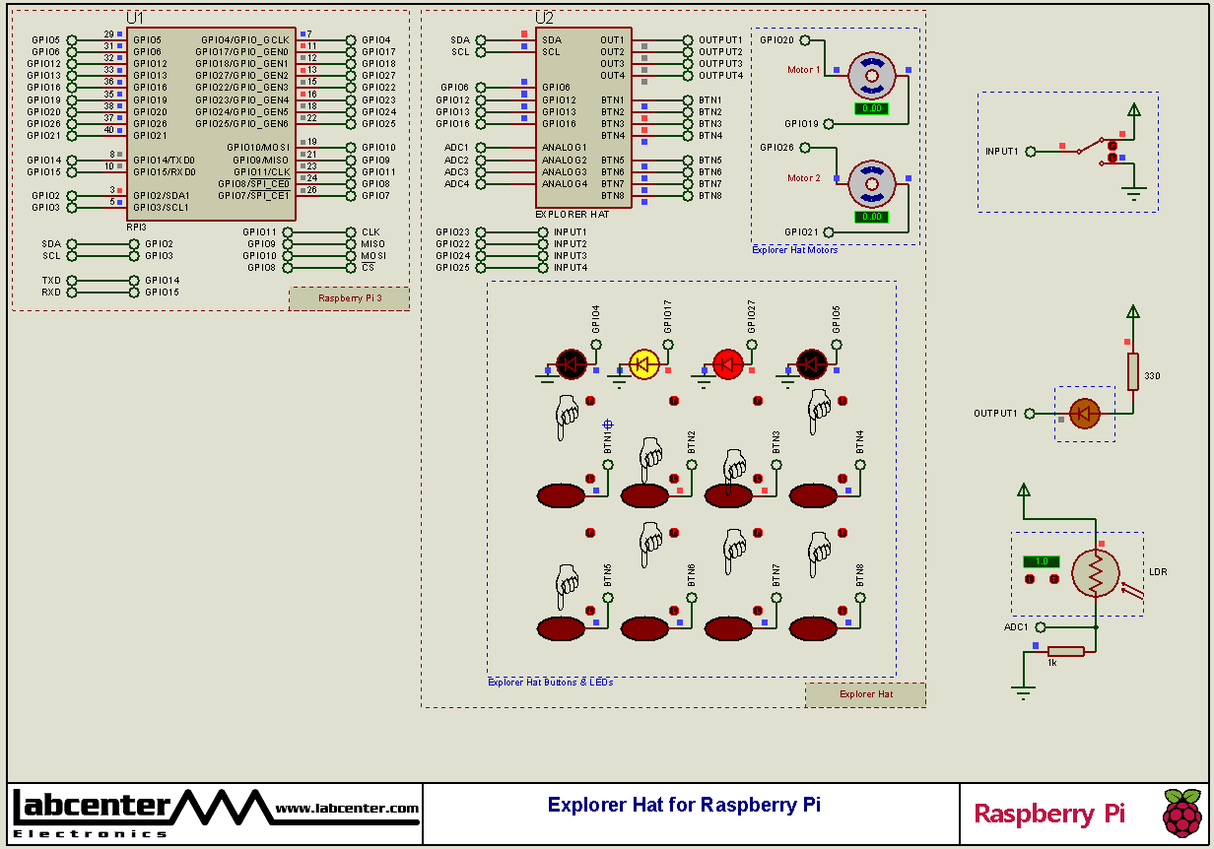Tap the BTN8 oval touch pad
This screenshot has width=1214, height=849.
[813, 626]
